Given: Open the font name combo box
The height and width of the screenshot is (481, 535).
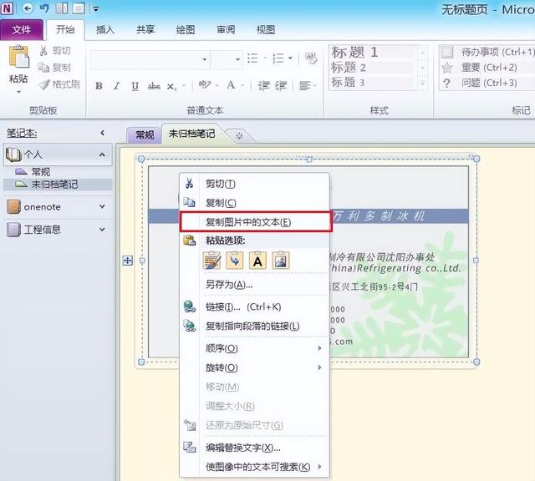Looking at the screenshot, I should (150, 59).
